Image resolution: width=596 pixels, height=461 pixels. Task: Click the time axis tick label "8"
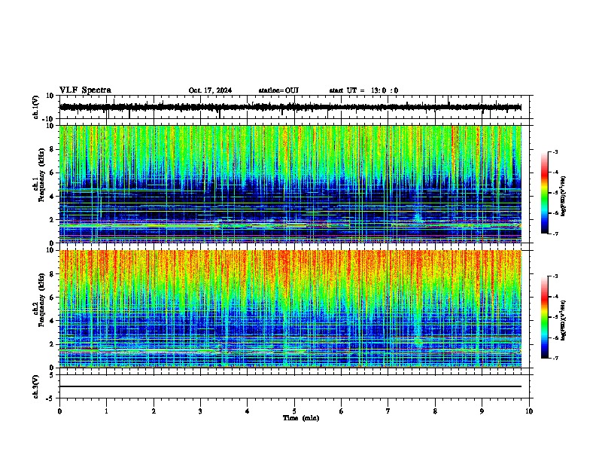(x=435, y=411)
